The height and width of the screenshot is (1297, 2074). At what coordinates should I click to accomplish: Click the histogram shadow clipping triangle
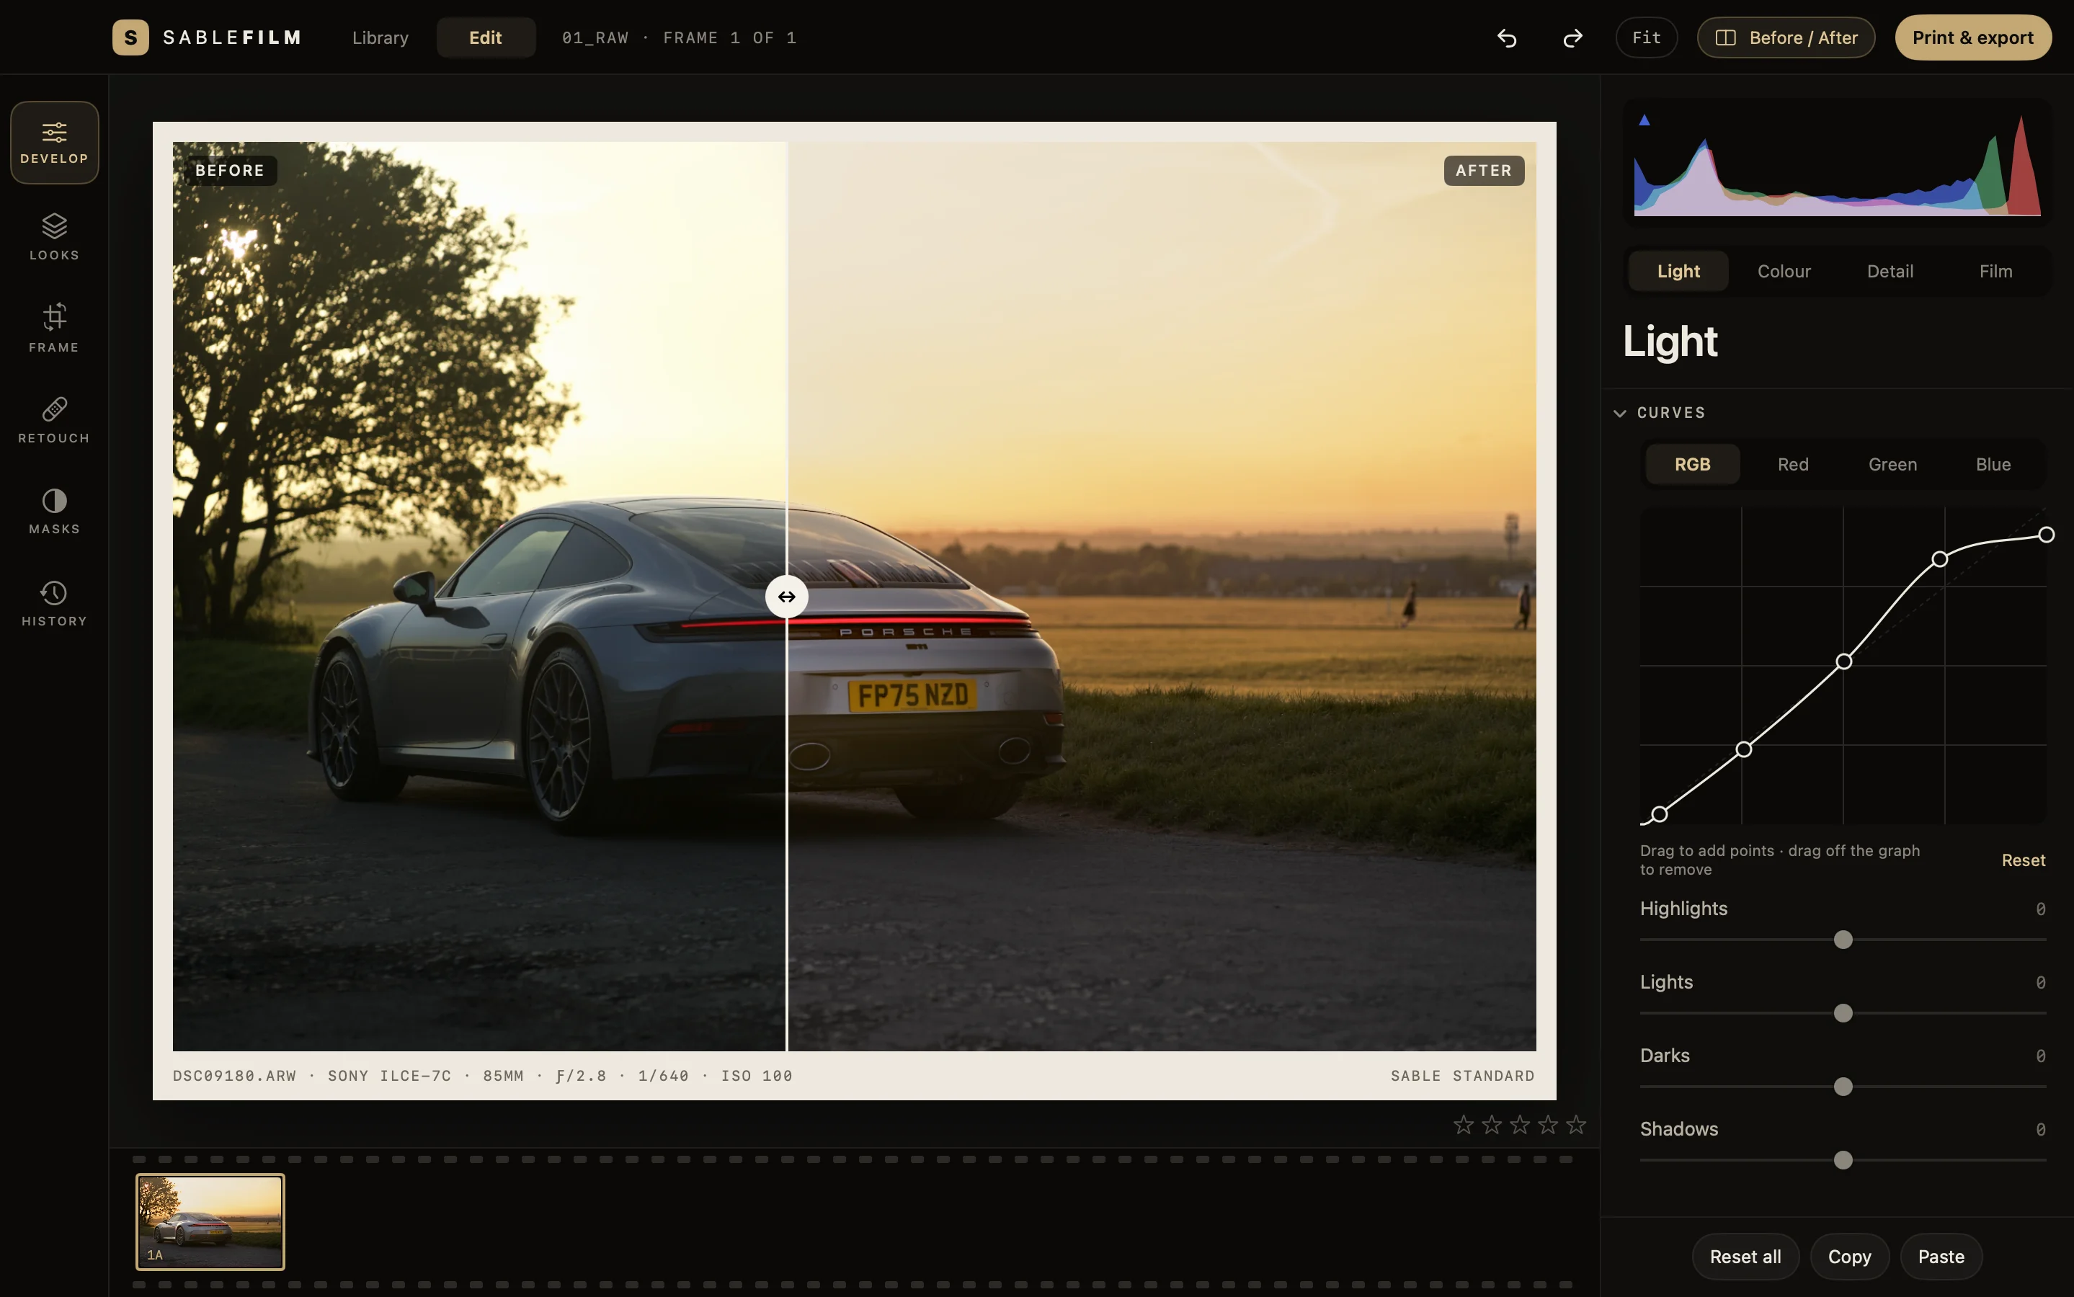(x=1644, y=120)
